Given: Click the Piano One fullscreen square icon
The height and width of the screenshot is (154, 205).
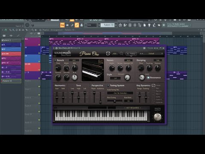Looking at the screenshot, I should click(x=108, y=53).
